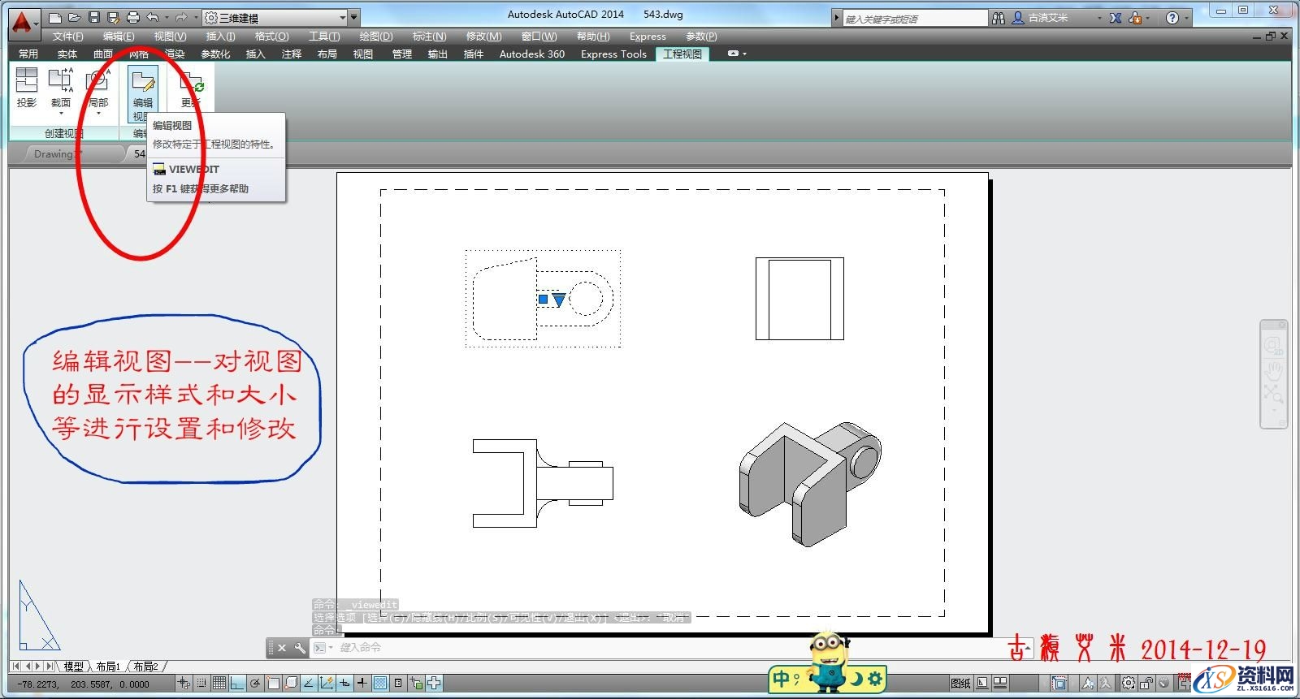Click the command line customize wrench icon

point(300,648)
